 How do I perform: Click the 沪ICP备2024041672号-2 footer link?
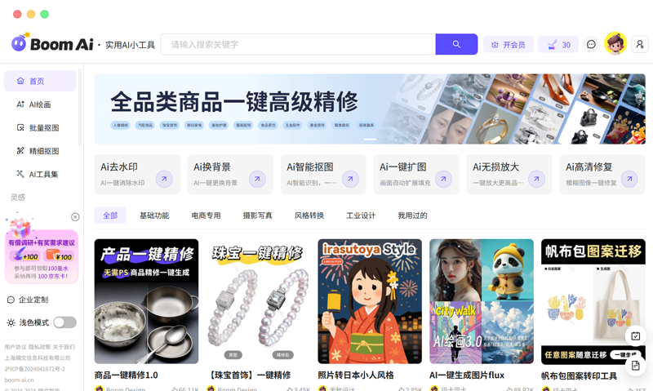(x=35, y=369)
